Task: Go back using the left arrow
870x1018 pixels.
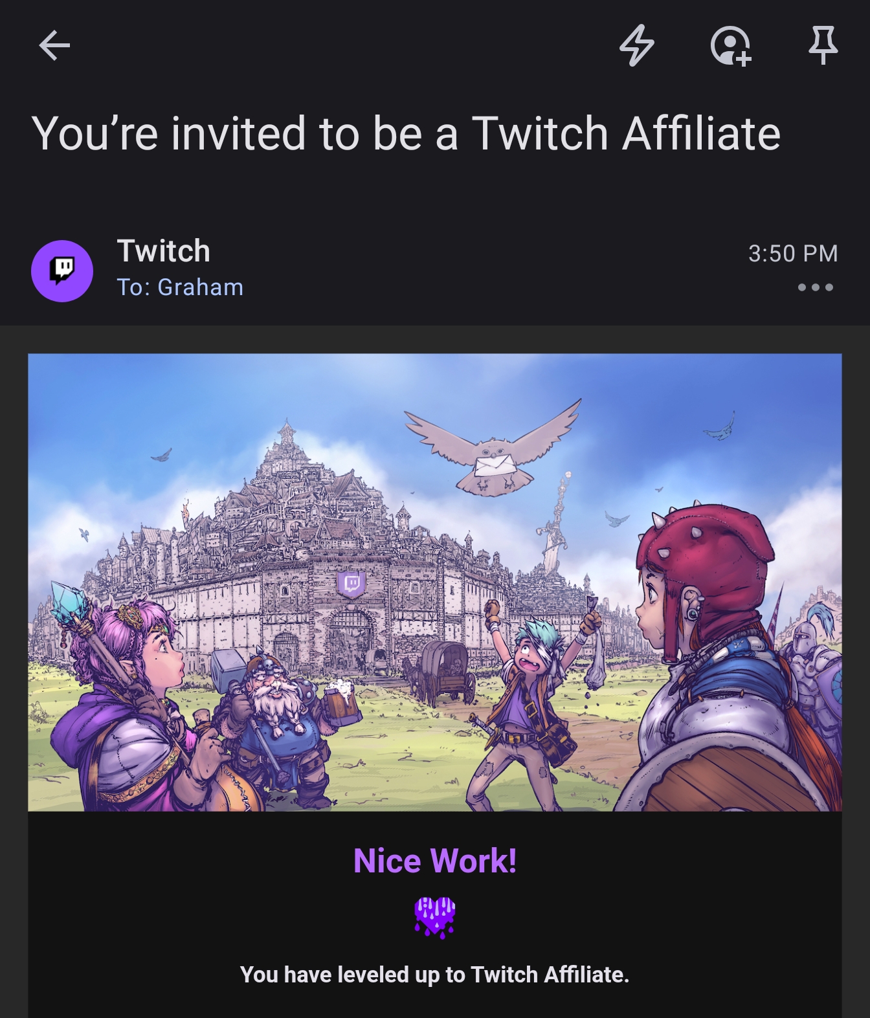Action: coord(54,45)
